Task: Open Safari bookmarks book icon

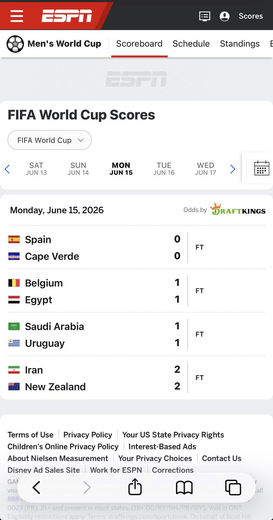Action: coord(184,488)
